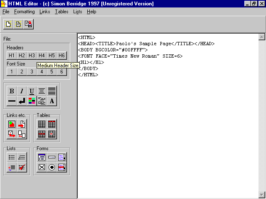The height and width of the screenshot is (199, 266).
Task: Open the Formatting menu
Action: [25, 12]
